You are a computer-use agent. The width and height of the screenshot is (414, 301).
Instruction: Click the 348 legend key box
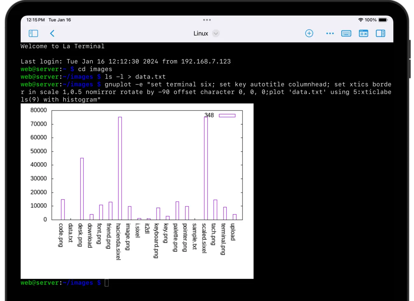pos(227,116)
